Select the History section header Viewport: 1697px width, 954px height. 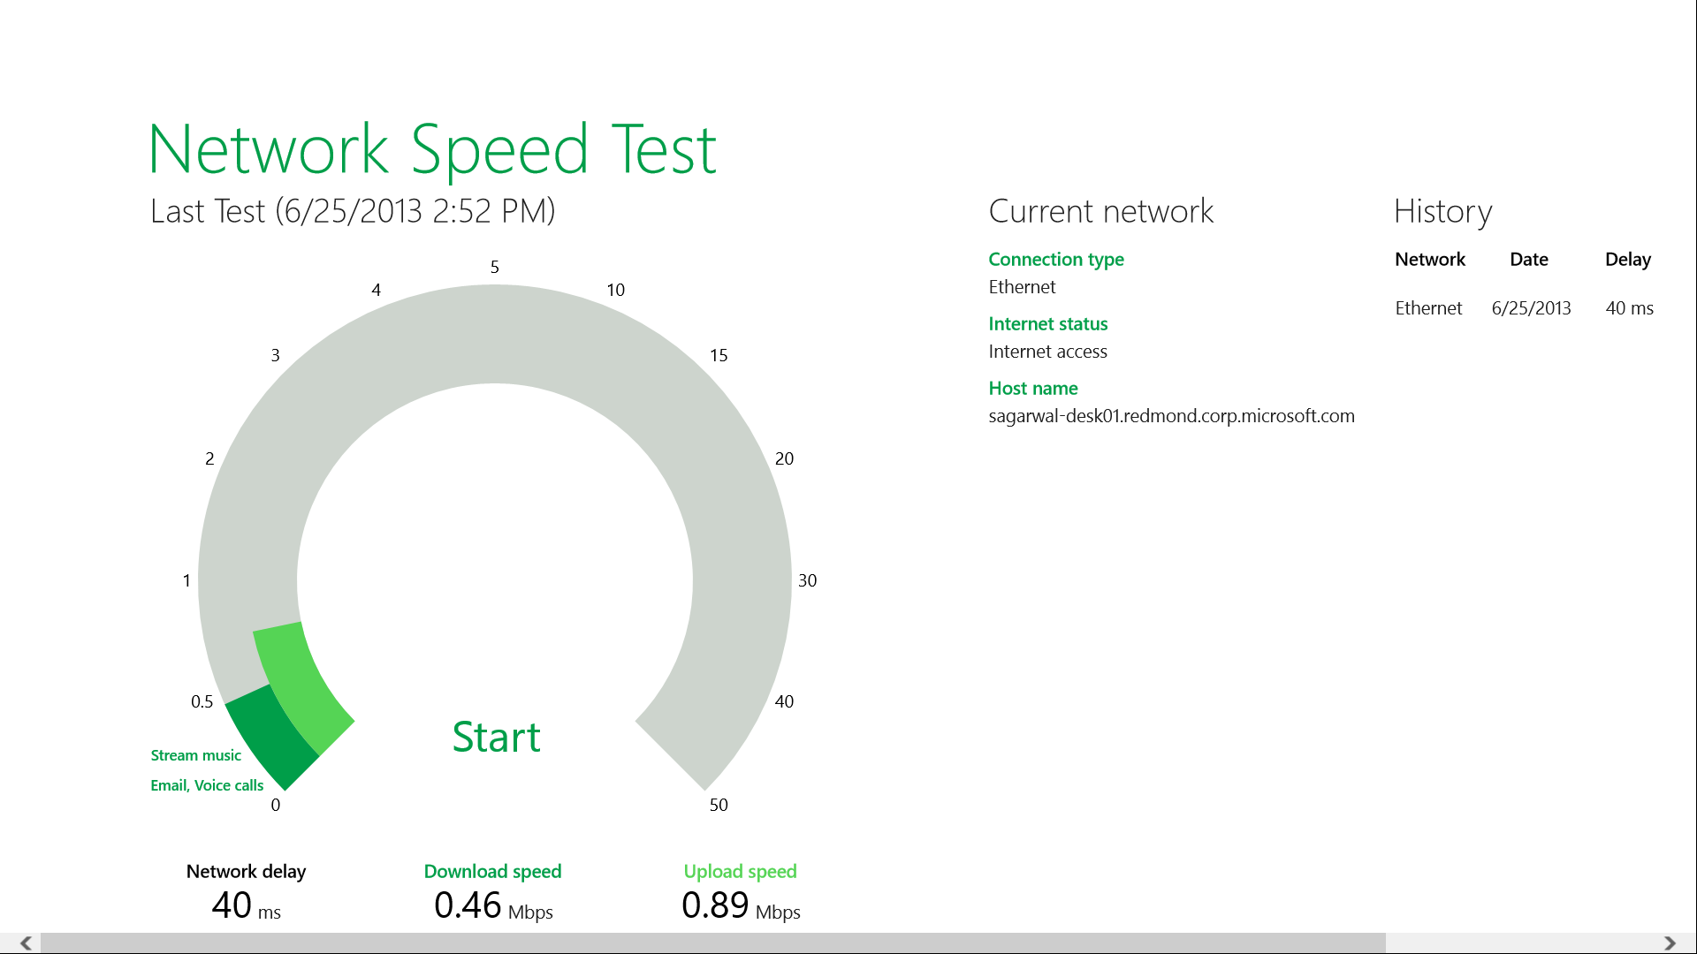[1442, 211]
